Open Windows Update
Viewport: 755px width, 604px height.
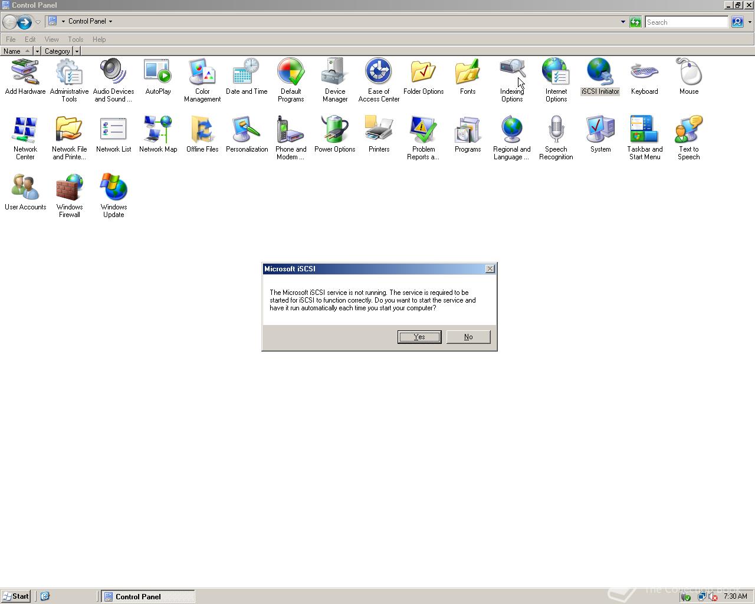click(x=114, y=196)
